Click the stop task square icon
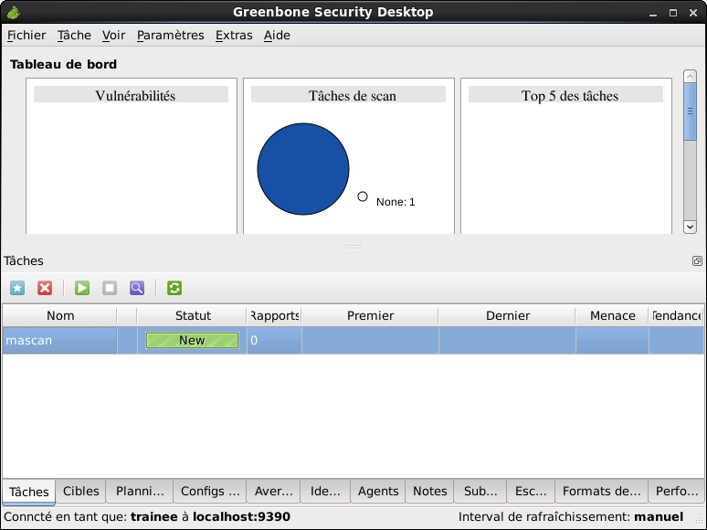 [110, 288]
